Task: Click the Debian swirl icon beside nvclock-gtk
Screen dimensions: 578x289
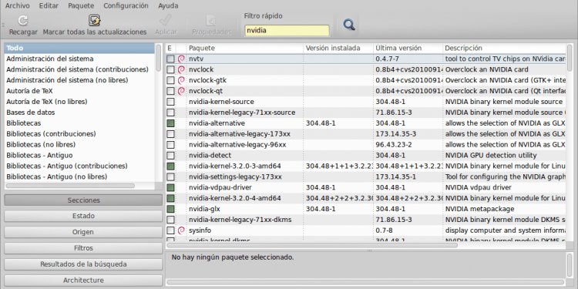Action: point(181,80)
